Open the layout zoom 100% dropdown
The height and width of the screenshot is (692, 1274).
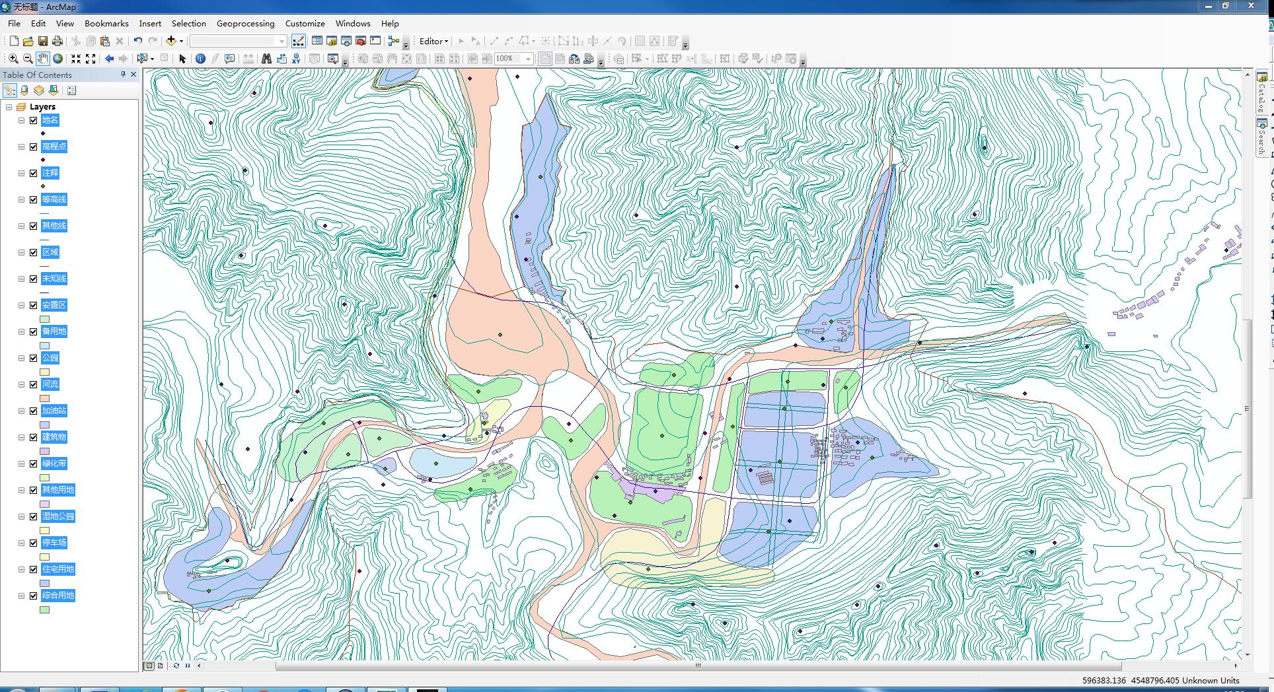pos(529,59)
